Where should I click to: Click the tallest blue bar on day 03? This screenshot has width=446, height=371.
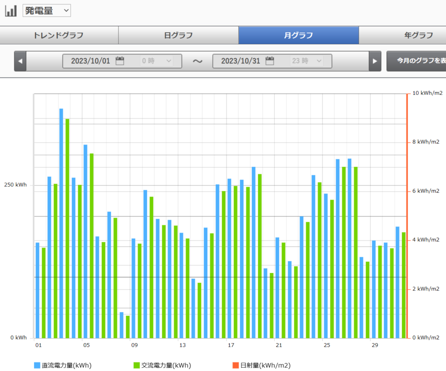tap(61, 223)
